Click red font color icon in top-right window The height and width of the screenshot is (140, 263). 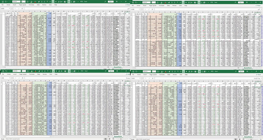click(x=165, y=2)
